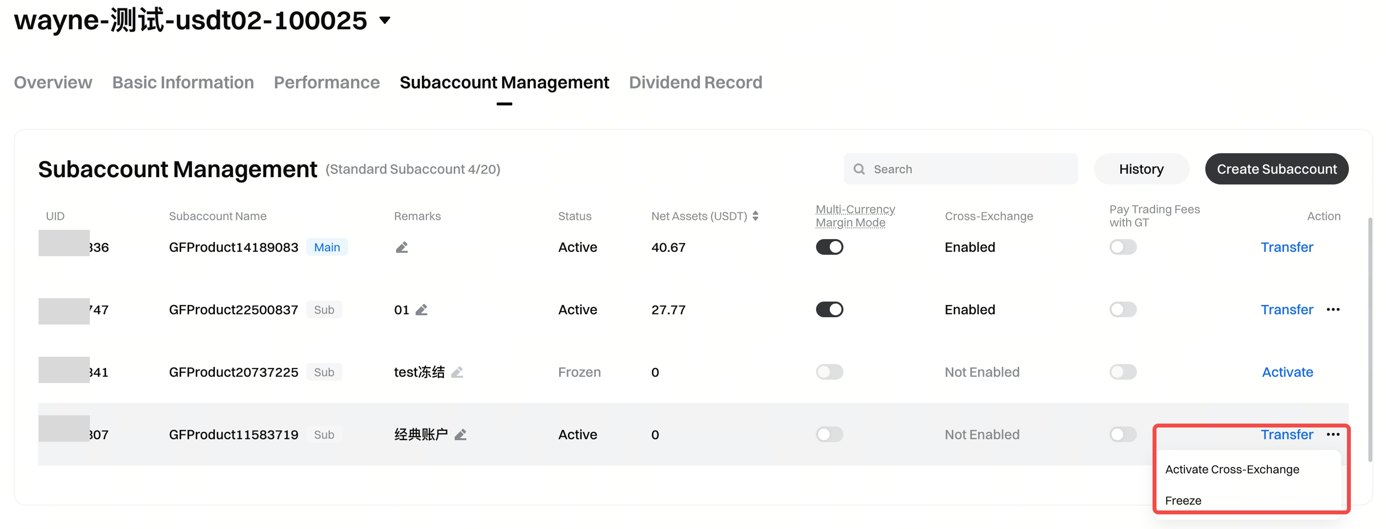This screenshot has height=529, width=1386.
Task: Sort by Net Assets (USDT) arrows
Action: click(x=756, y=216)
